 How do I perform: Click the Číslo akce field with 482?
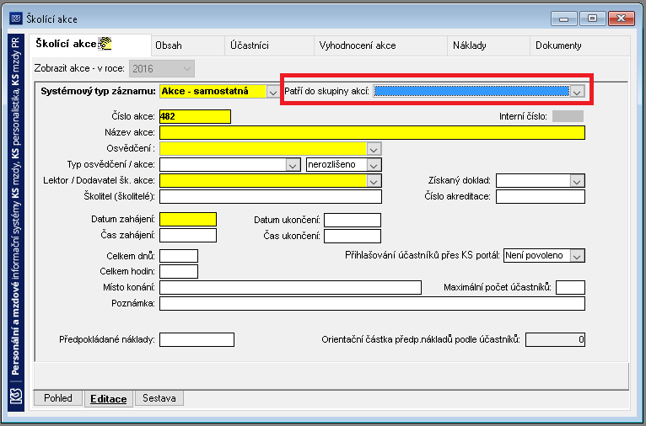tap(195, 116)
